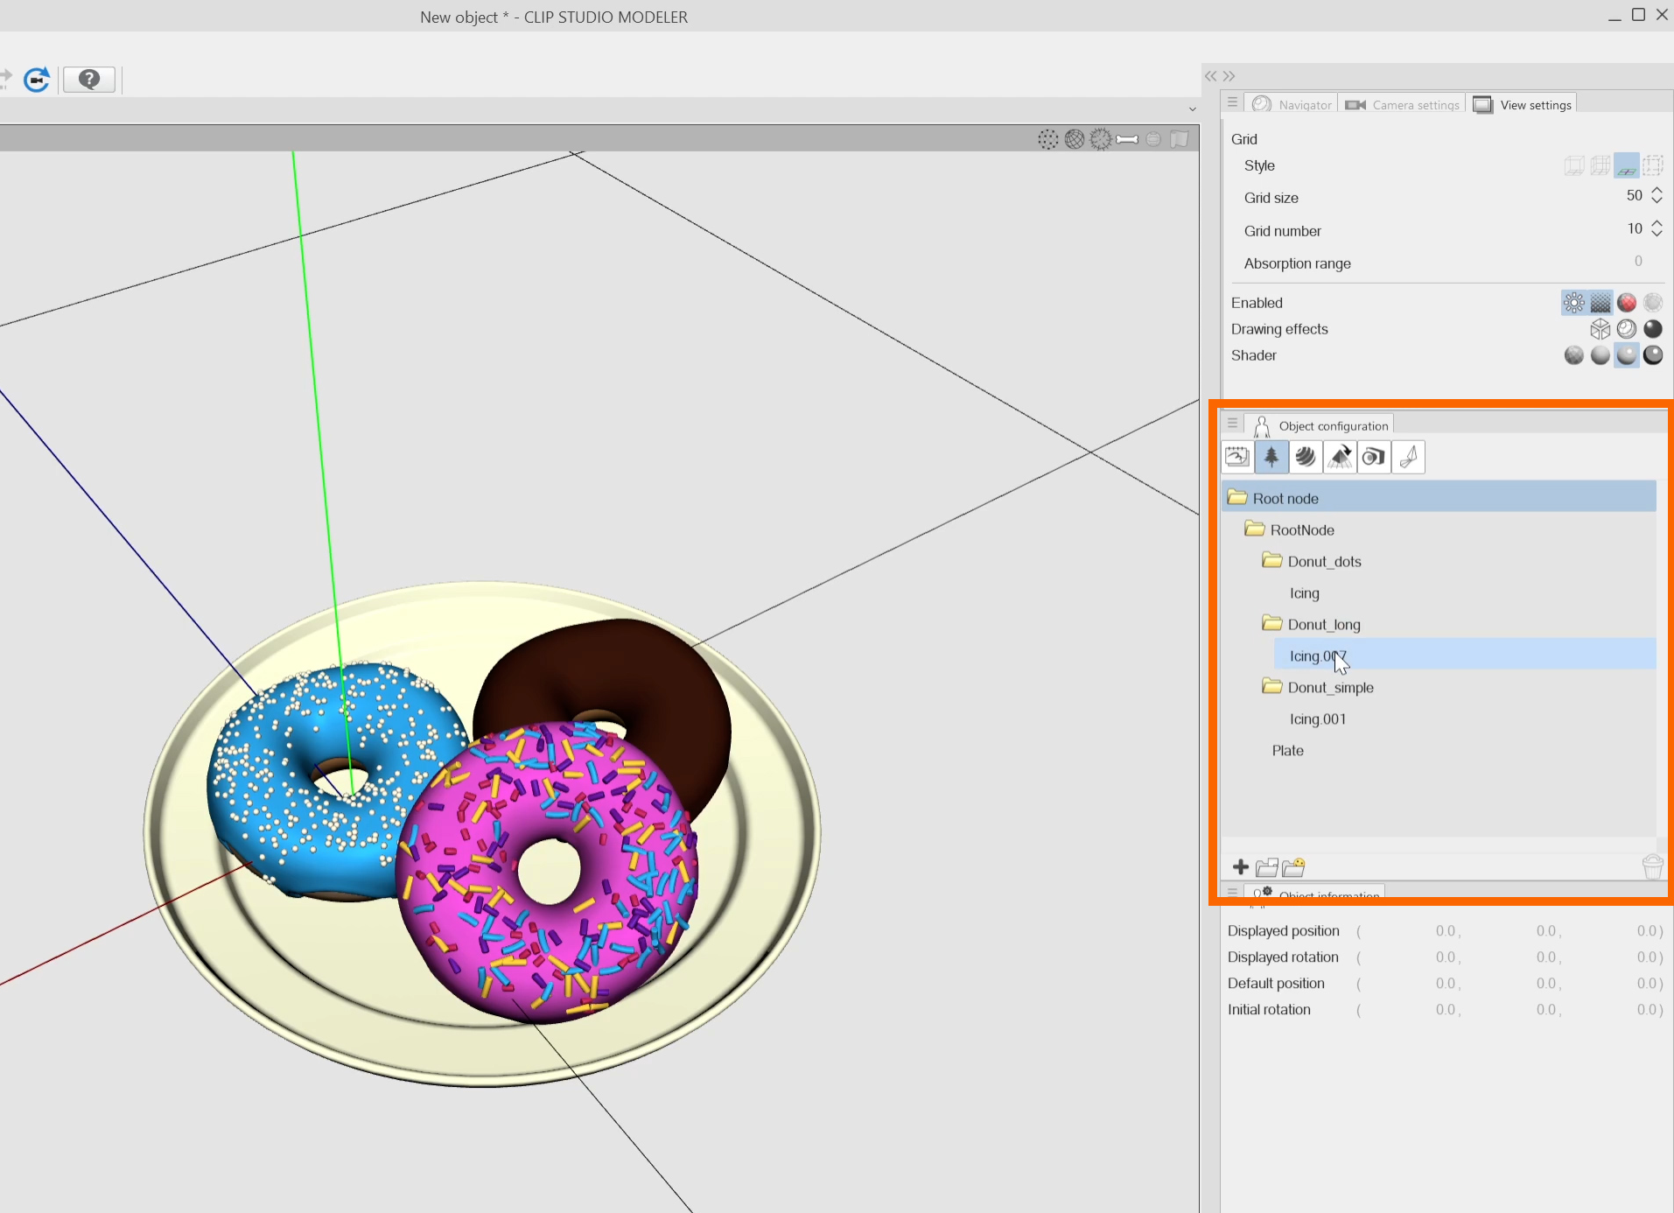The image size is (1674, 1213).
Task: Toggle the red sphere option in Enabled row
Action: pos(1627,303)
